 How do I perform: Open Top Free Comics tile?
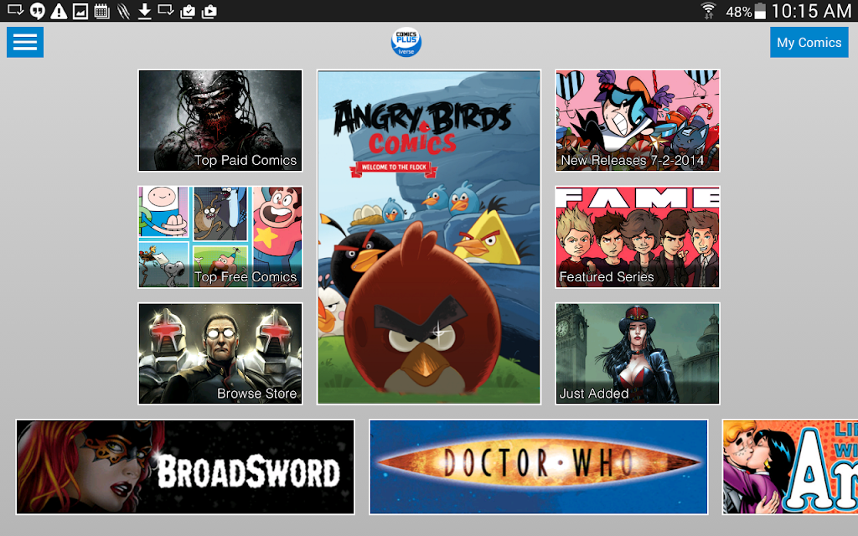point(220,237)
